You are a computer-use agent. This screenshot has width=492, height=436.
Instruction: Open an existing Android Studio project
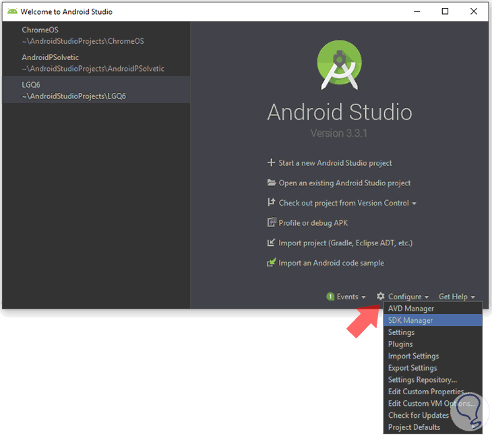(344, 183)
